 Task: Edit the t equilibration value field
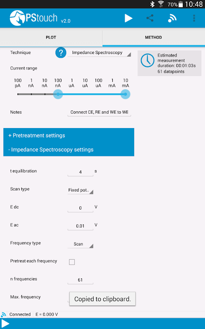click(80, 172)
